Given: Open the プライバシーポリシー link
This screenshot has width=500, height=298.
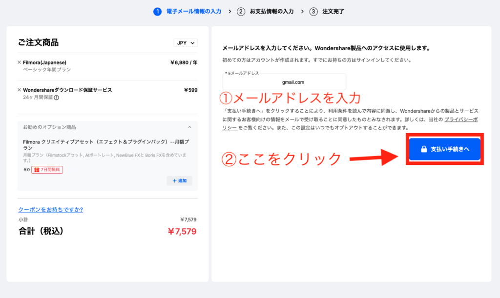Looking at the screenshot, I should [460, 119].
